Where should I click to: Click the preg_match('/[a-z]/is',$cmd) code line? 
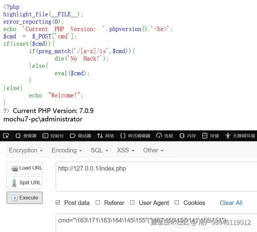(82, 51)
